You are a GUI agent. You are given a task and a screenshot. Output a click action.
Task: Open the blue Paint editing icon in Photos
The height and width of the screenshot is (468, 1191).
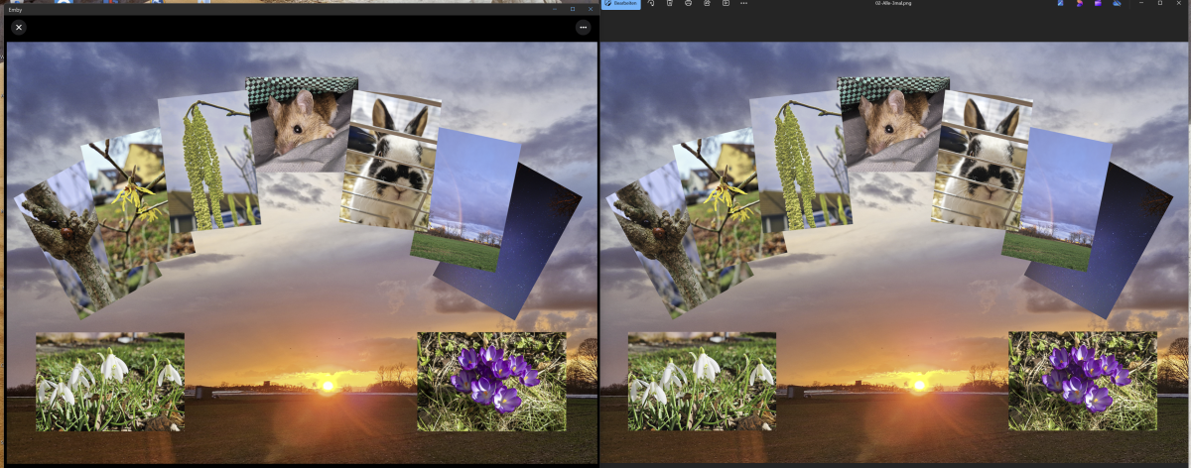click(x=1061, y=4)
